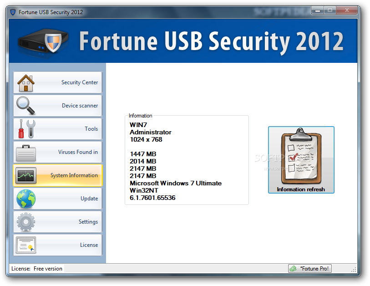370x286 pixels.
Task: Click the Device scanner magnifier icon
Action: pos(26,106)
